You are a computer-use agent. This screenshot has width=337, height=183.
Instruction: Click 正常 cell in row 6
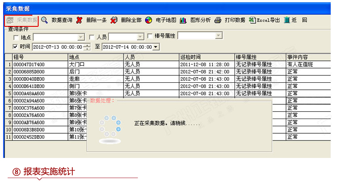pos(308,101)
